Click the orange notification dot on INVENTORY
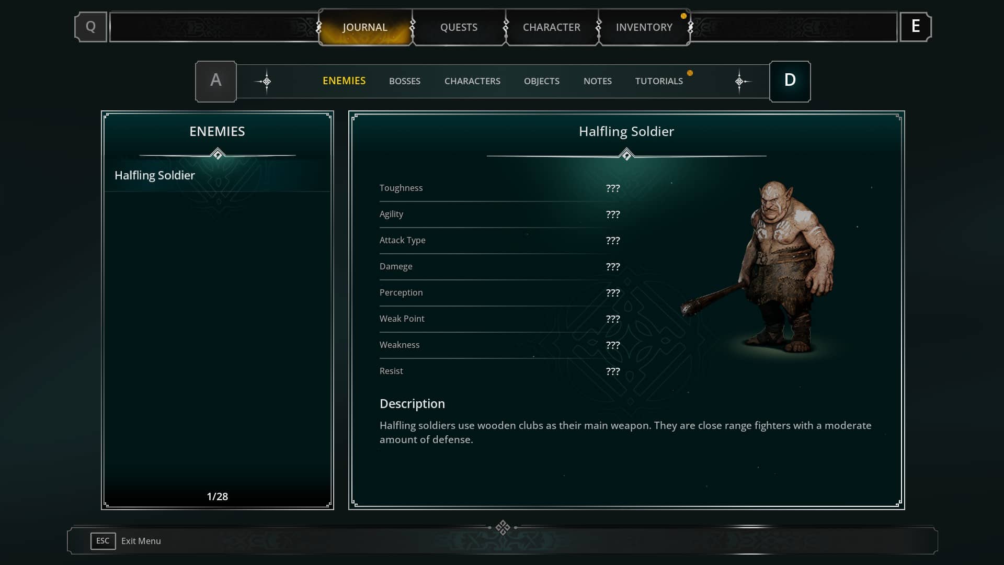The width and height of the screenshot is (1004, 565). point(683,16)
